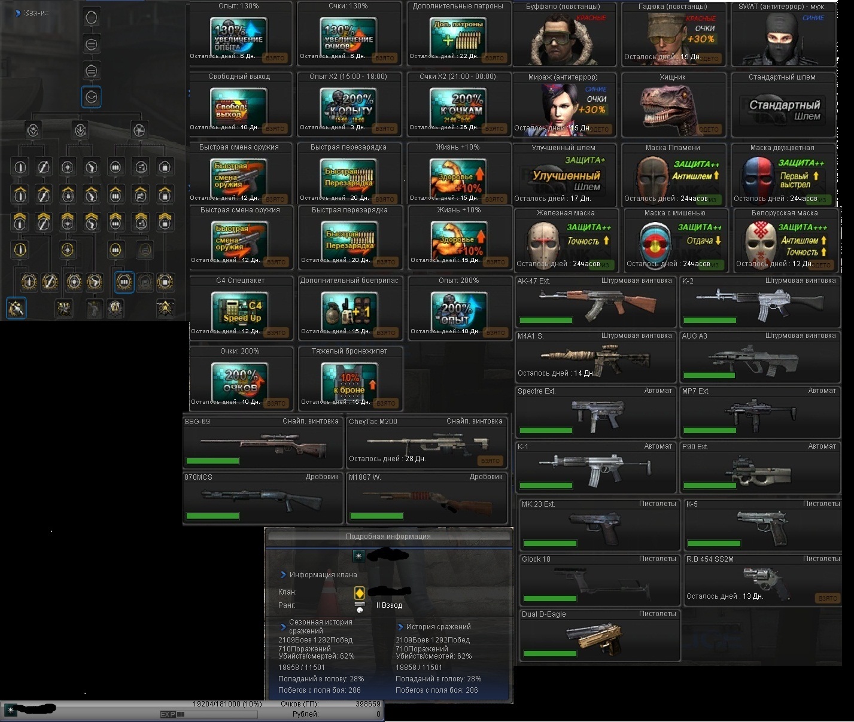Click ОДЕТО on the Хищник item

709,129
